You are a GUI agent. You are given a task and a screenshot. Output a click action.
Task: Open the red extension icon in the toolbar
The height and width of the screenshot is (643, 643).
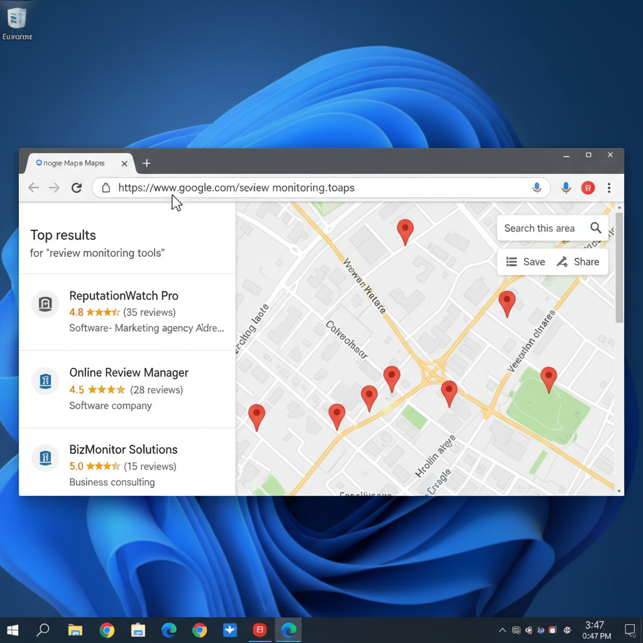(588, 188)
